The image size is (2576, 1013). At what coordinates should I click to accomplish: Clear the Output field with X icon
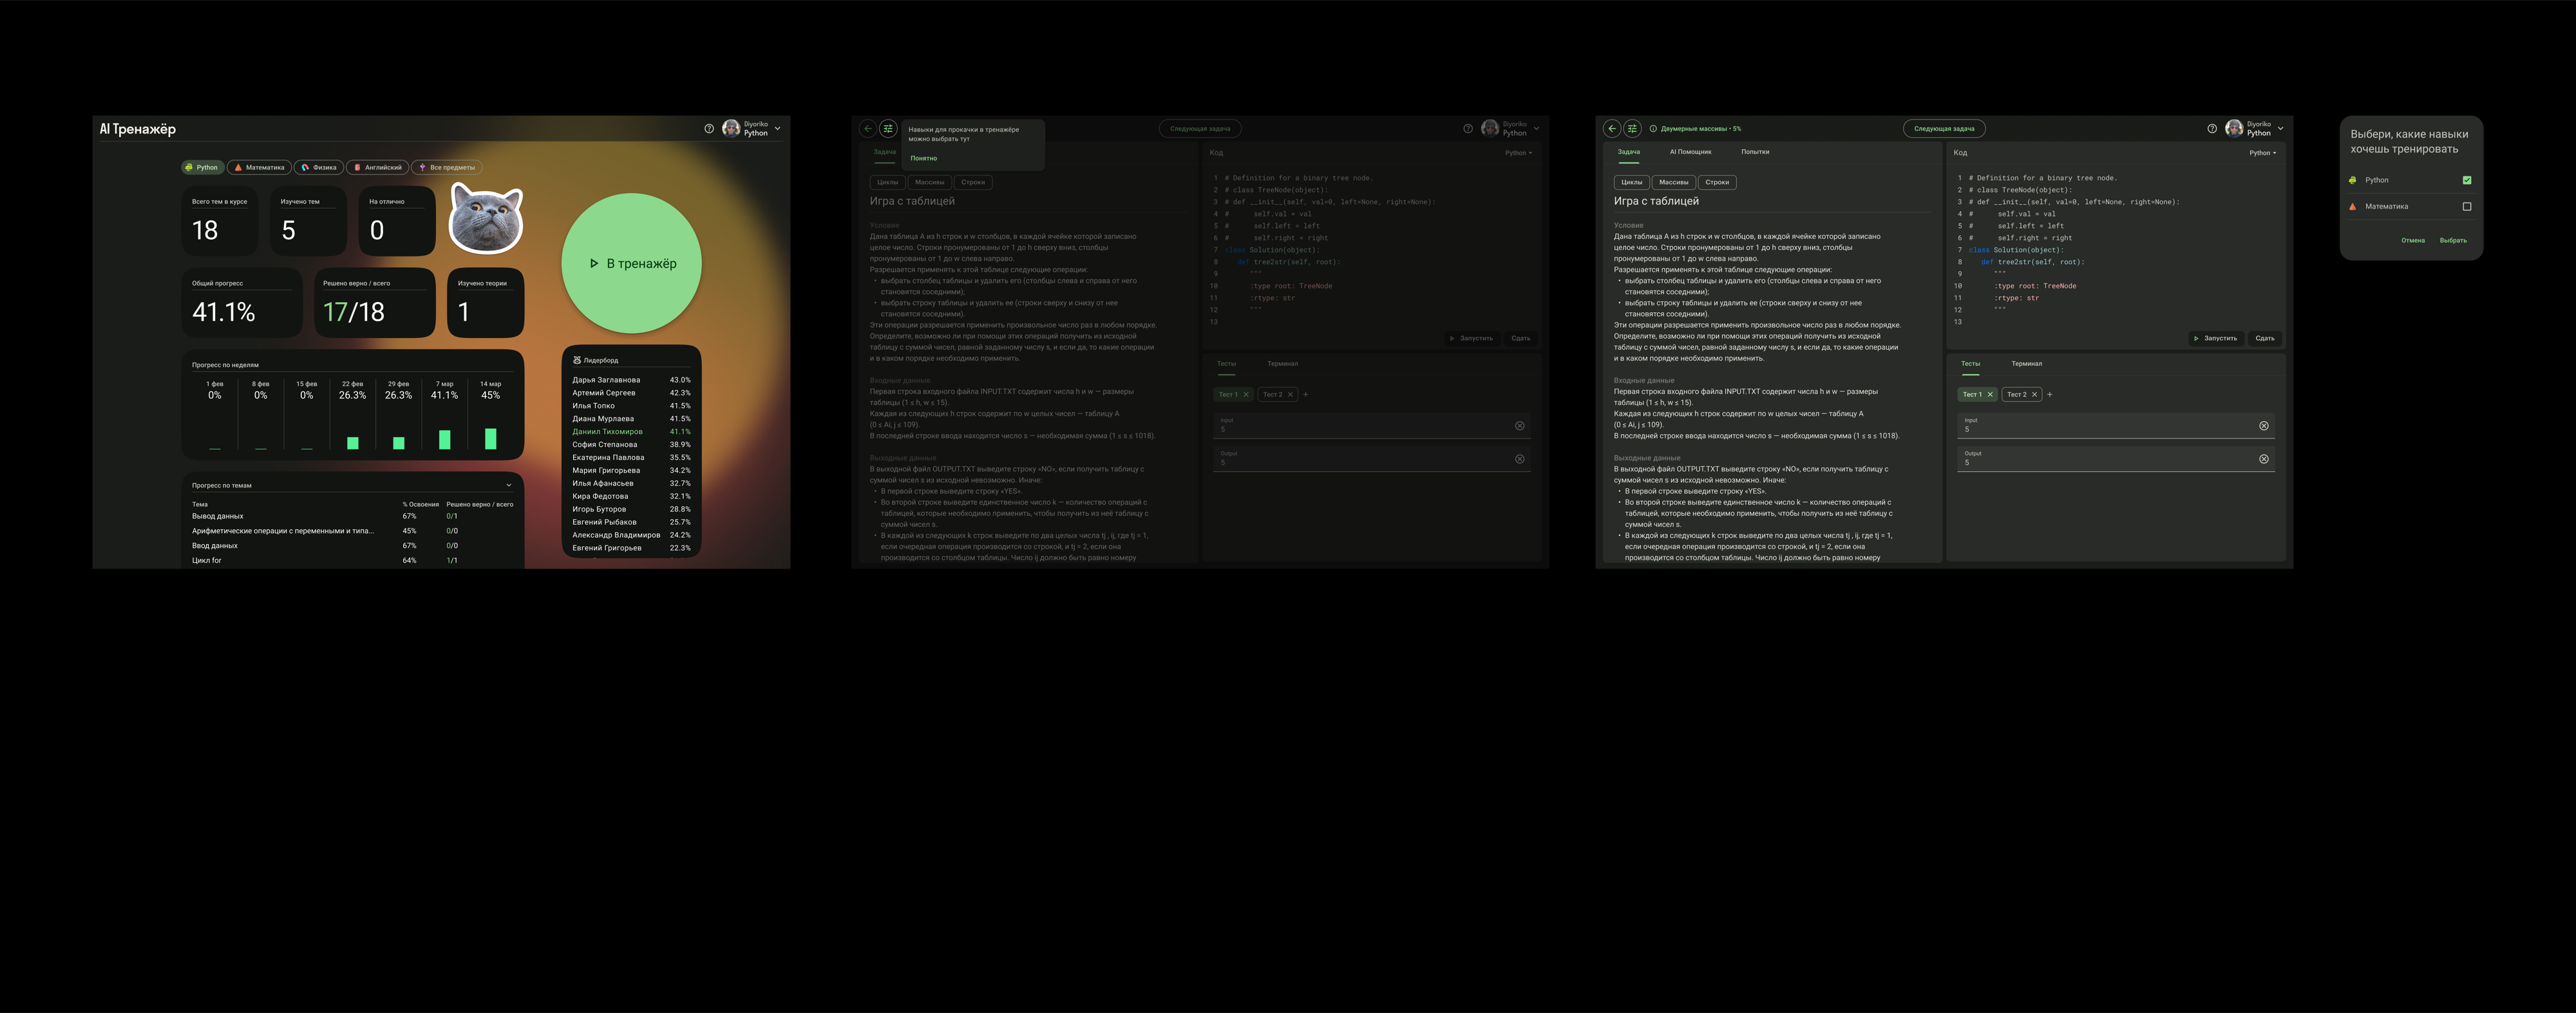[2263, 459]
